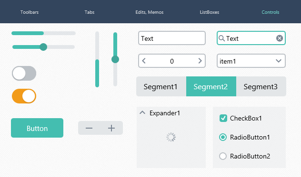
Task: Select Segment3 in segmented control
Action: pos(261,86)
